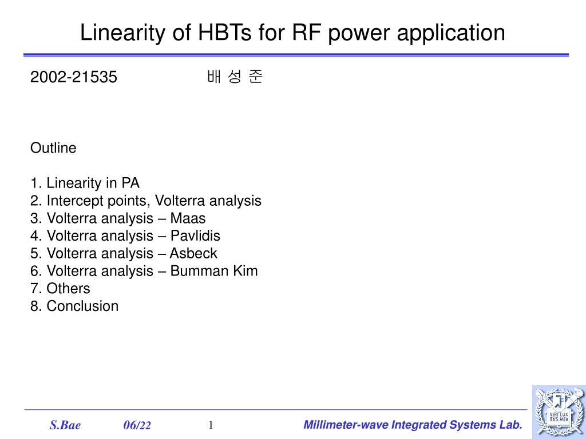586x439 pixels.
Task: Click the 8. Conclusion line
Action: click(x=74, y=306)
